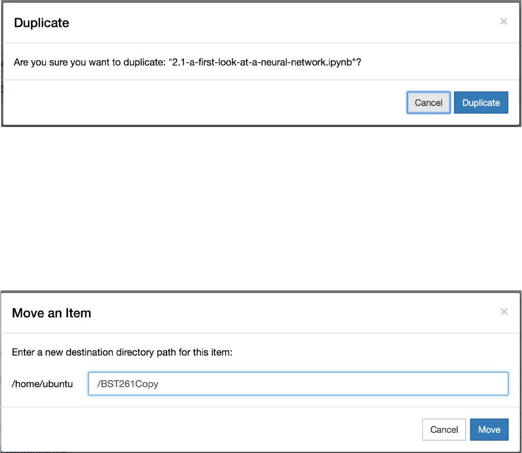The height and width of the screenshot is (453, 522).
Task: Cancel the duplicate confirmation
Action: point(428,103)
